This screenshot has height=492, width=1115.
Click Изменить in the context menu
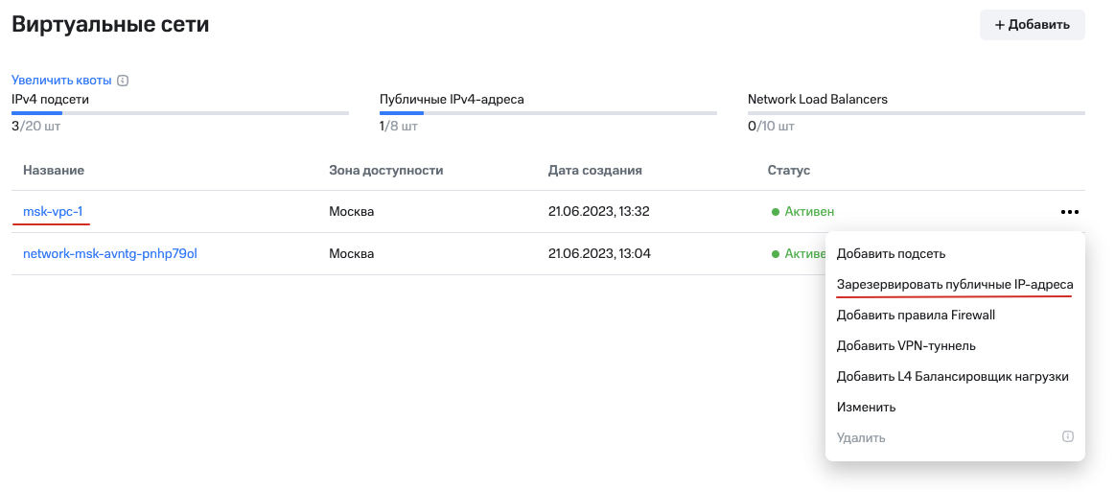coord(866,407)
